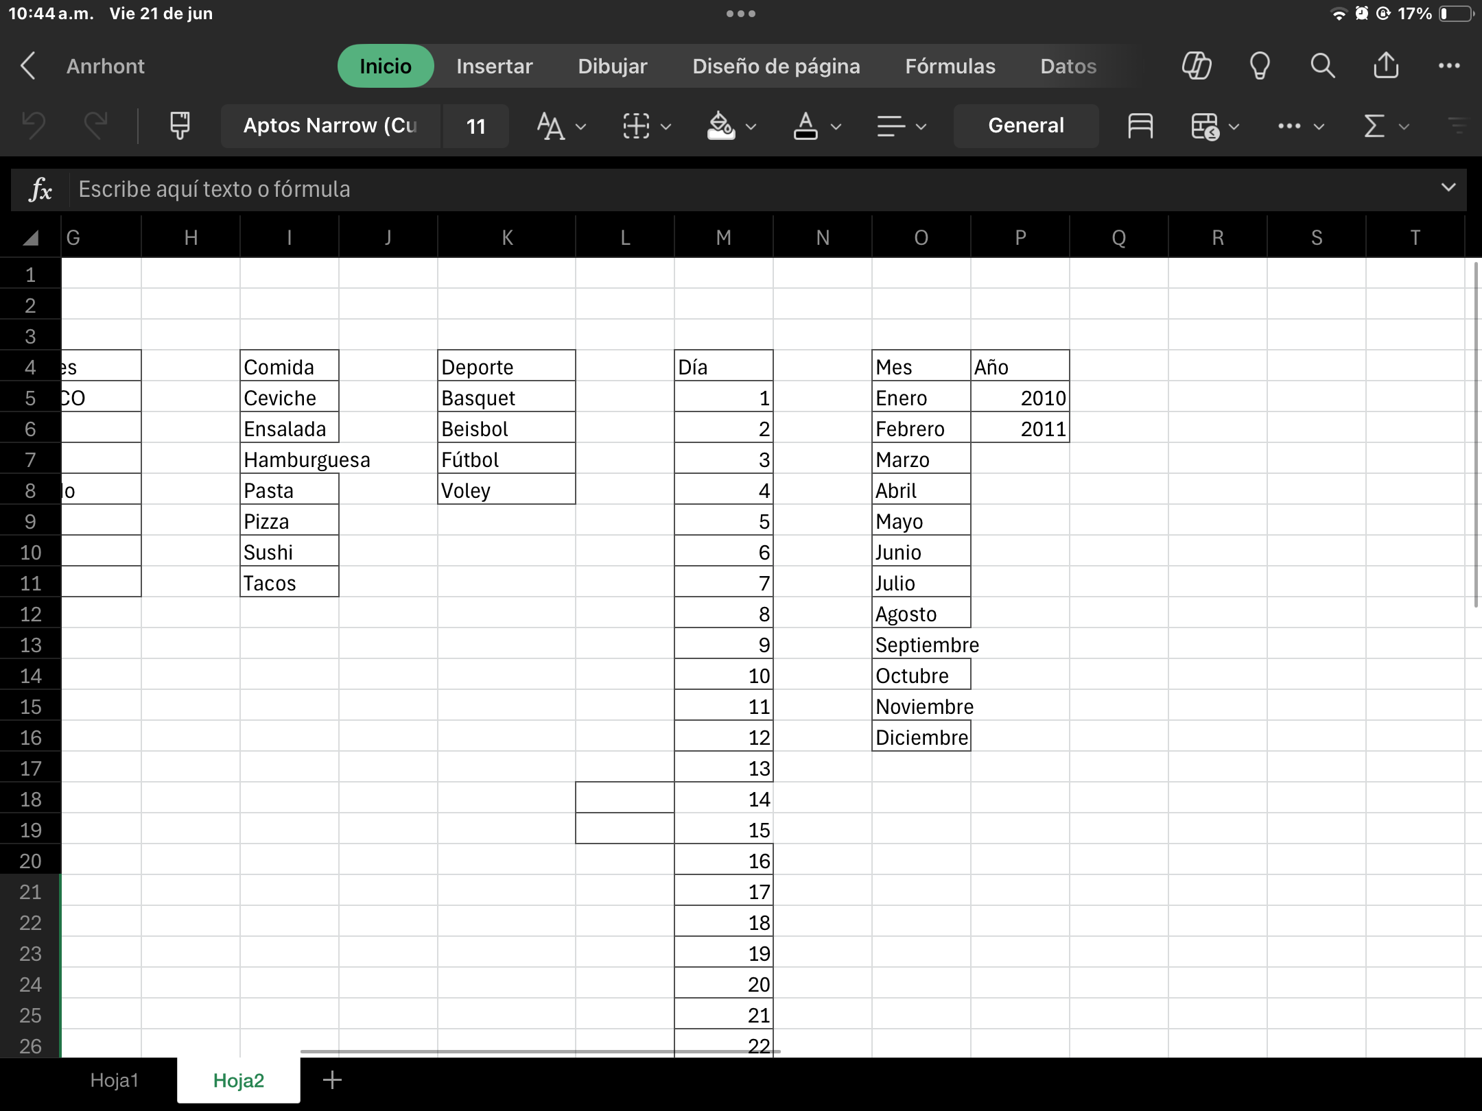Open search with magnifying glass icon
The image size is (1482, 1111).
click(1323, 66)
